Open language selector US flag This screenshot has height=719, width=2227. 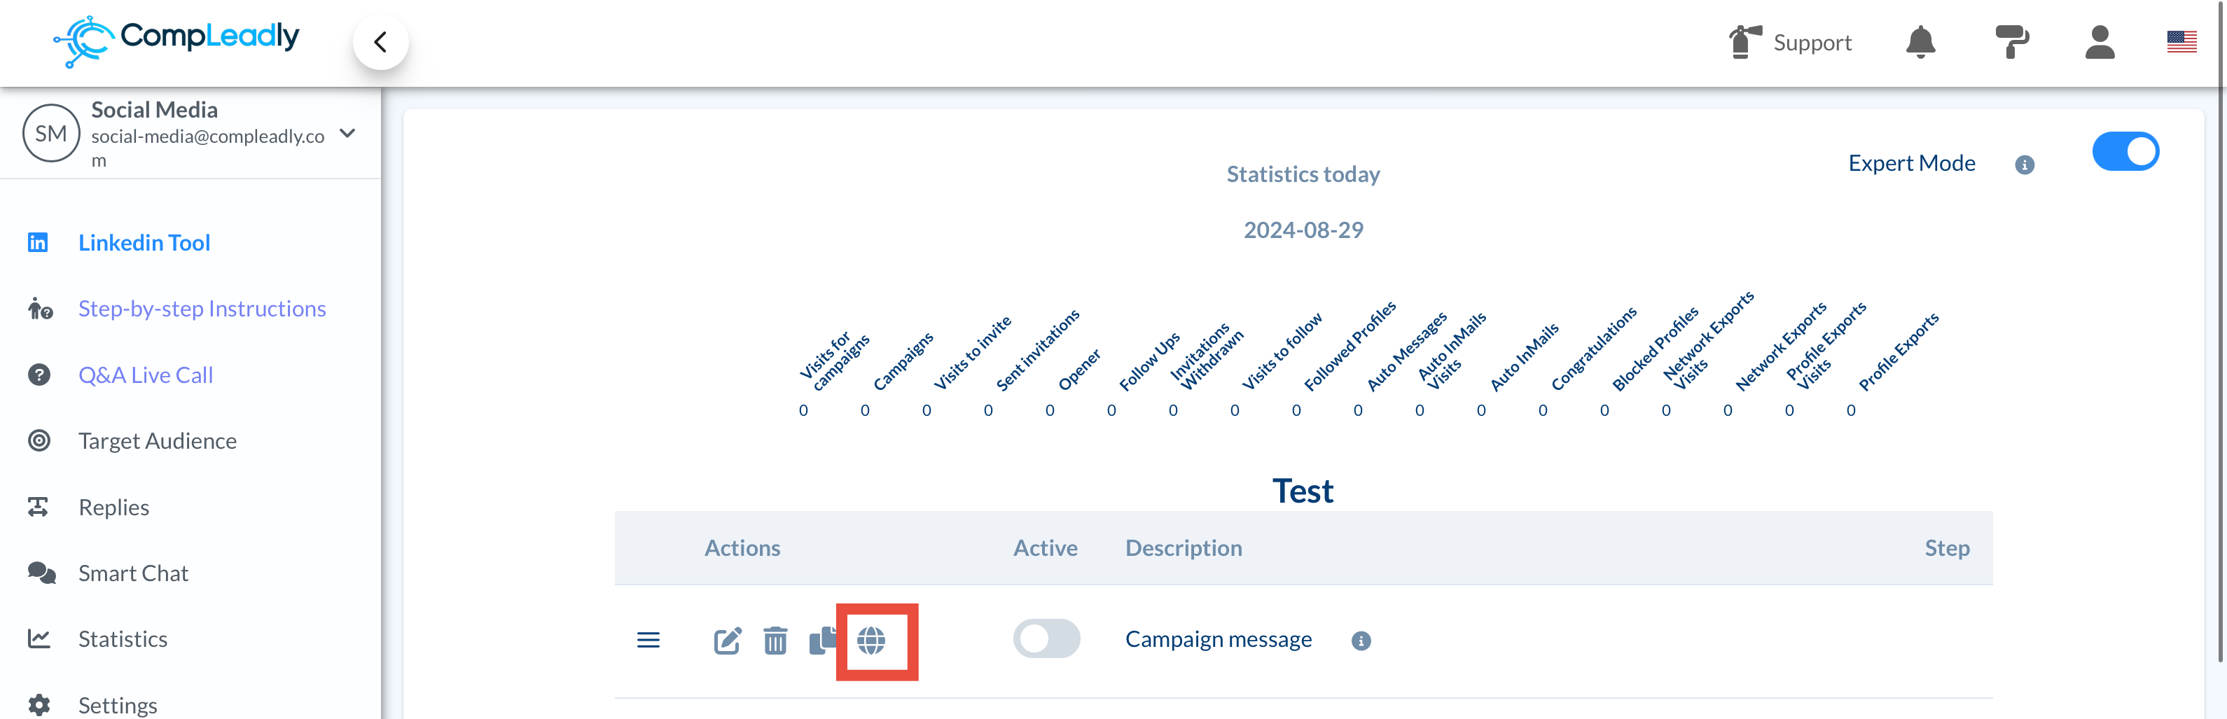click(2181, 41)
